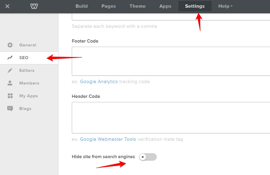
Task: Click 'Separate each keyword with a comma' hint
Action: click(114, 26)
